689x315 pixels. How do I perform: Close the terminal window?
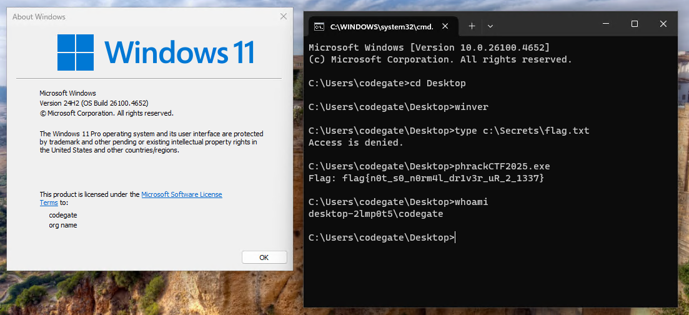point(663,24)
